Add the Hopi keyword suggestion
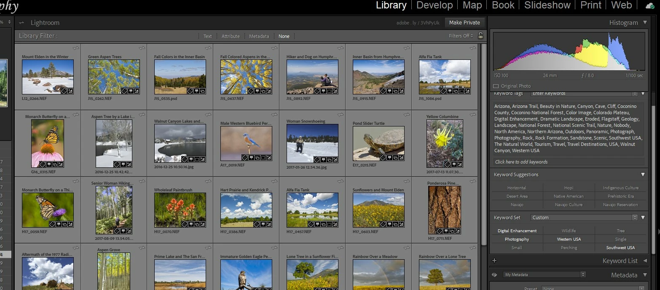 point(569,188)
